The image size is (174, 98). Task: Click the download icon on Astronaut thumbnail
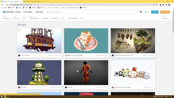[x=107, y=62]
